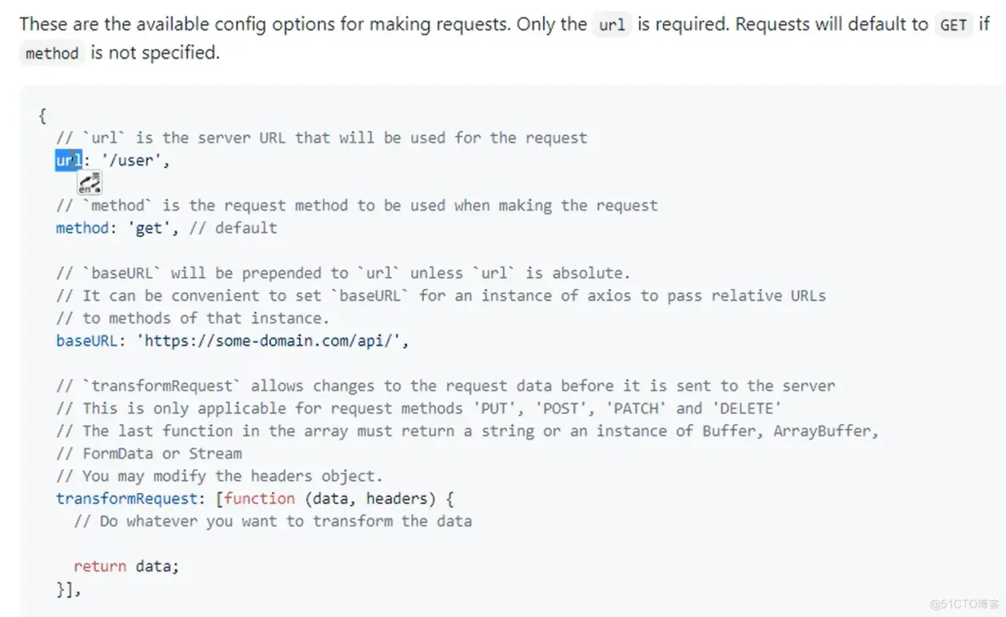Click the comment 'You may modify the headers object'

click(x=218, y=476)
